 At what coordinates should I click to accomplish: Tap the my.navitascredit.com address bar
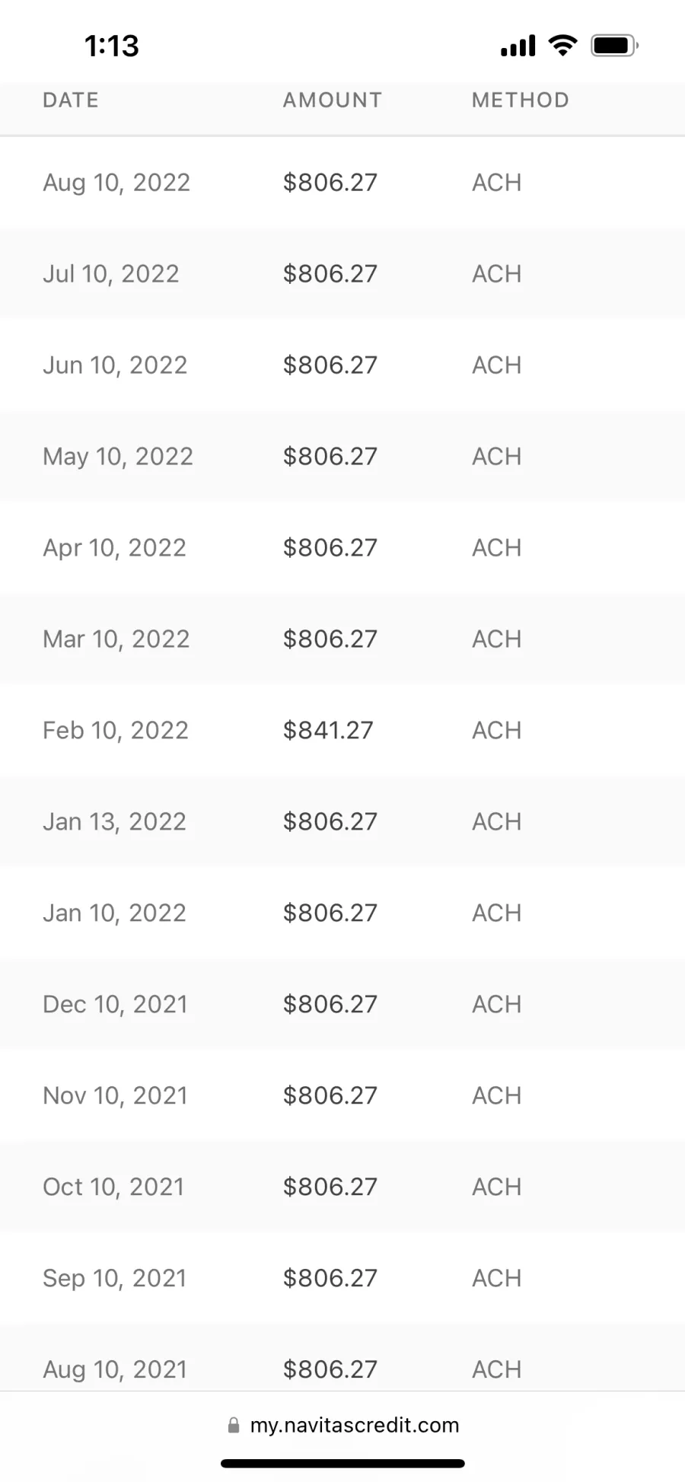click(354, 1425)
